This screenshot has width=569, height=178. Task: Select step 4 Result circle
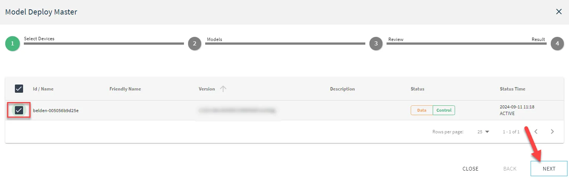557,44
